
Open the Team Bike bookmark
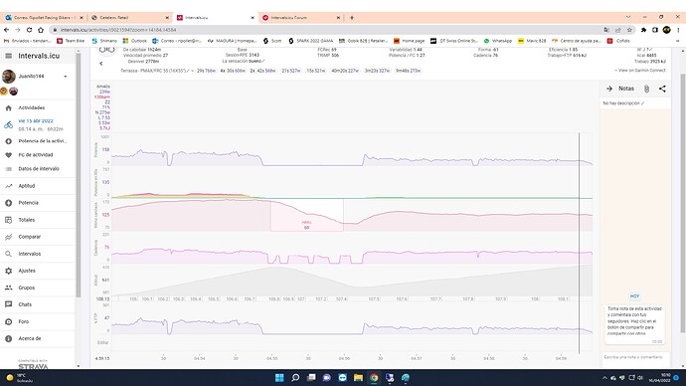tap(71, 41)
